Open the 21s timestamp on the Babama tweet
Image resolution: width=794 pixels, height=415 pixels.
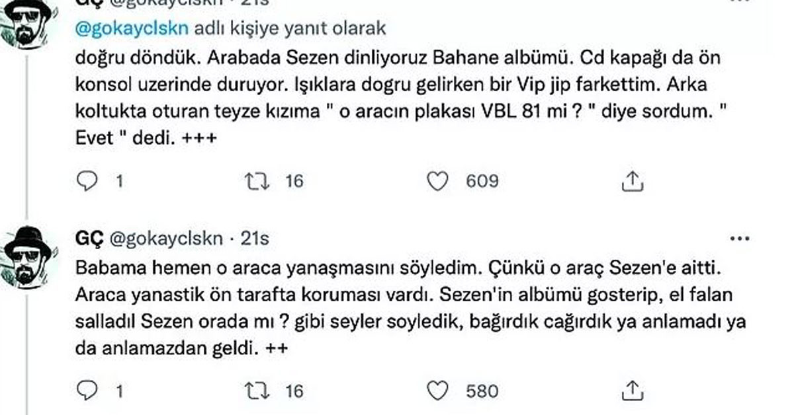[x=254, y=238]
